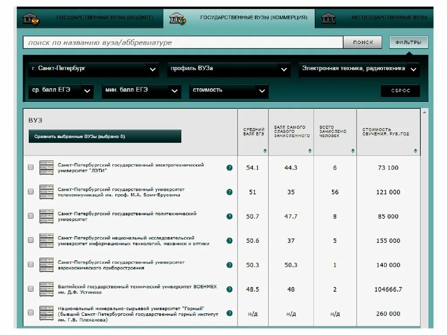The image size is (447, 335).
Task: Click the state universities commercial building icon
Action: tap(177, 18)
